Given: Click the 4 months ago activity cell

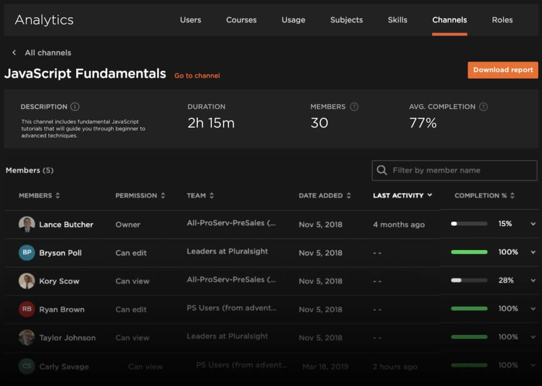Looking at the screenshot, I should pos(399,225).
